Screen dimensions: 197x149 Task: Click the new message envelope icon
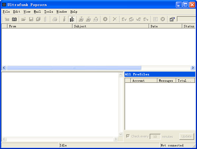tap(7, 19)
